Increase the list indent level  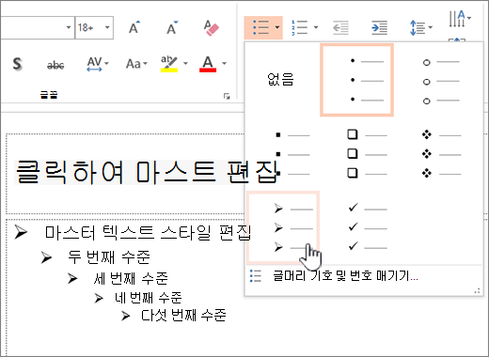379,27
